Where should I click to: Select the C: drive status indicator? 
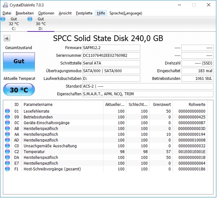(3, 19)
